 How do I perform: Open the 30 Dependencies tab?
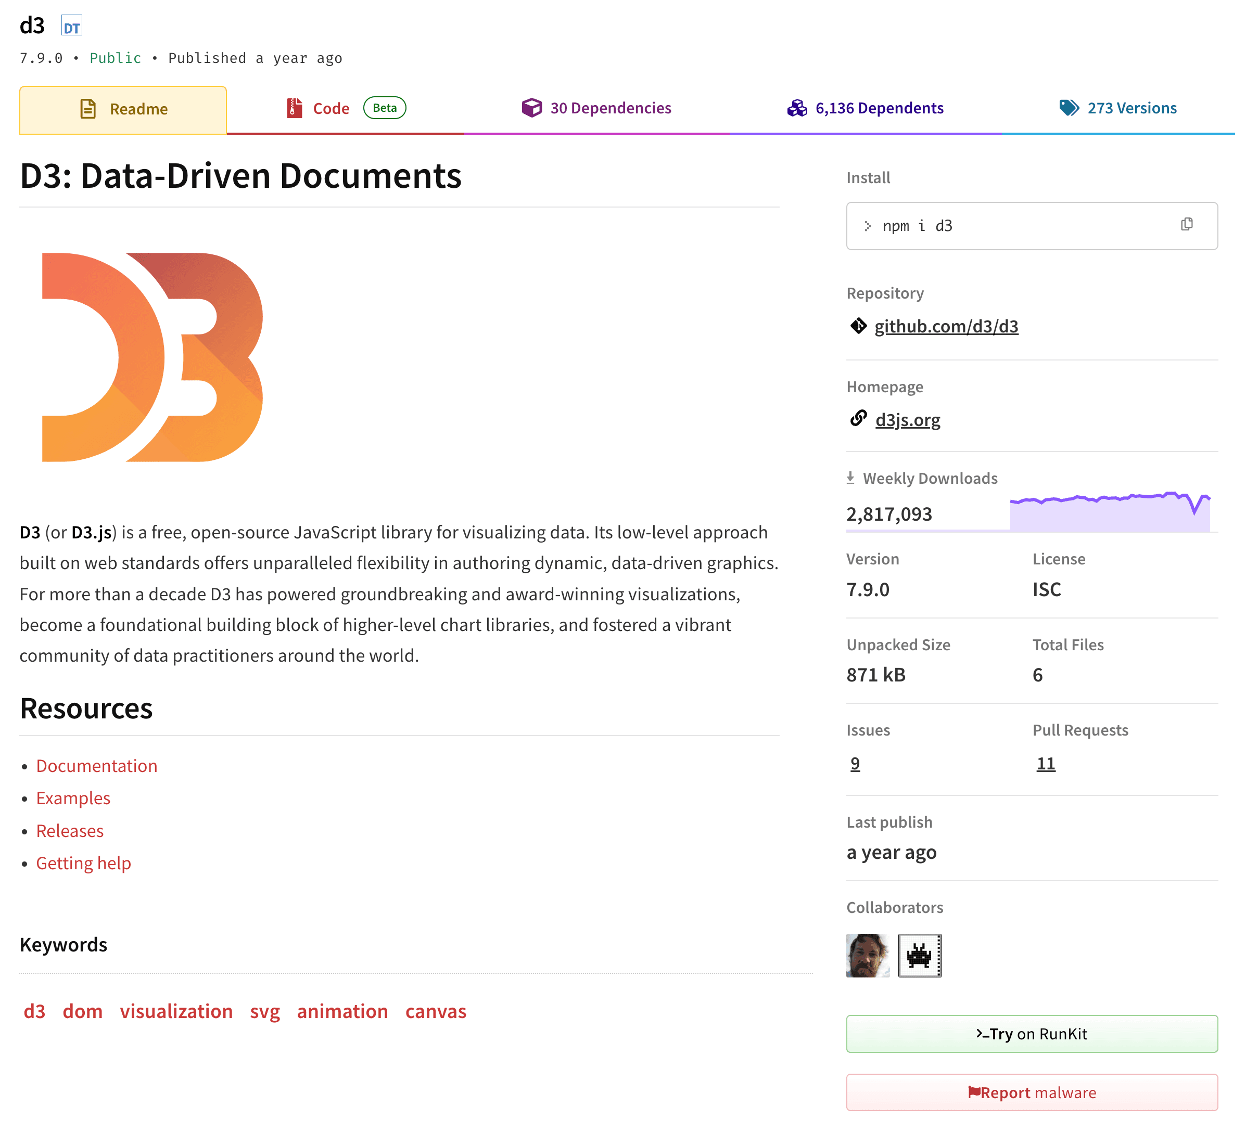click(596, 109)
